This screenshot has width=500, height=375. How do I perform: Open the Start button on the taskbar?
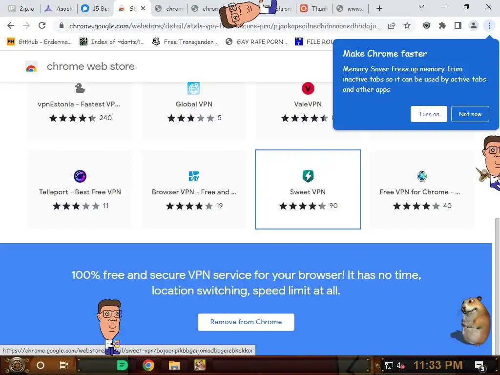click(17, 365)
